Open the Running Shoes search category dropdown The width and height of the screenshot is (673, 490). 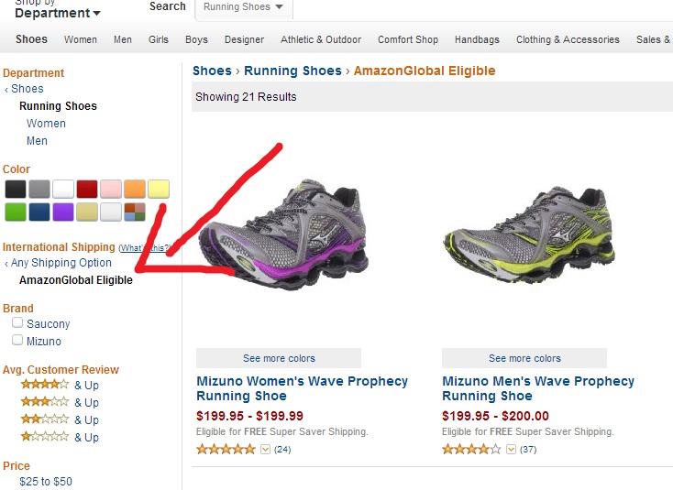coord(244,7)
